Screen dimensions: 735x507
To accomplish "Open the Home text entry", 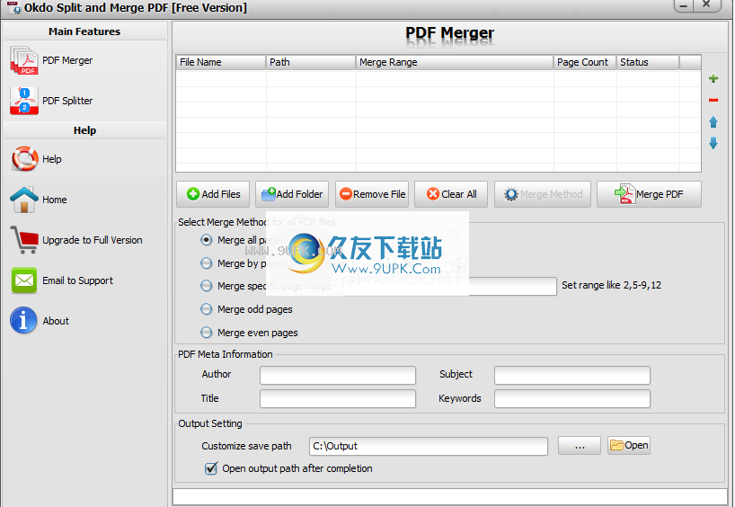I will click(x=55, y=200).
